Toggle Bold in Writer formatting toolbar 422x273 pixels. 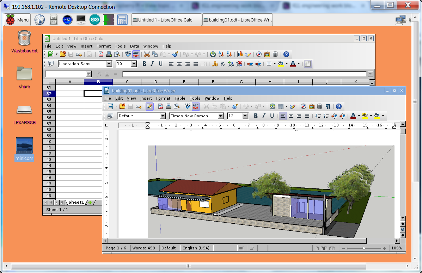pyautogui.click(x=256, y=116)
